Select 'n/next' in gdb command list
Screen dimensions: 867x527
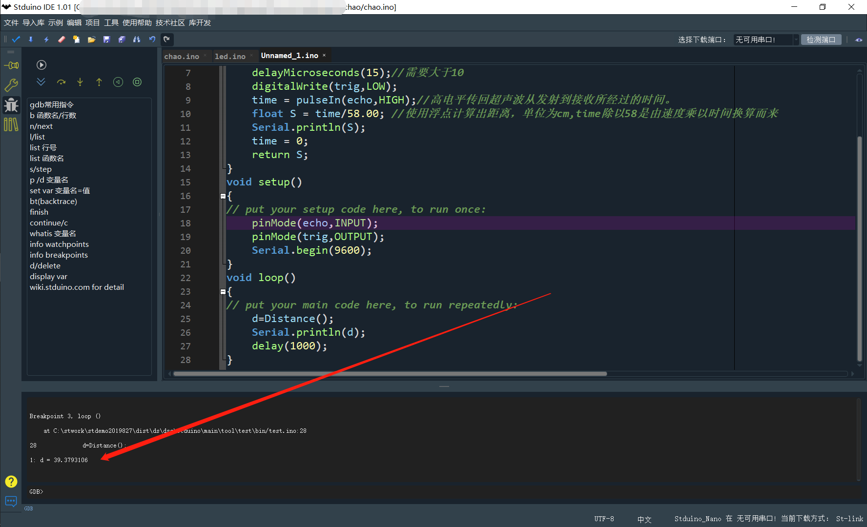[x=41, y=126]
